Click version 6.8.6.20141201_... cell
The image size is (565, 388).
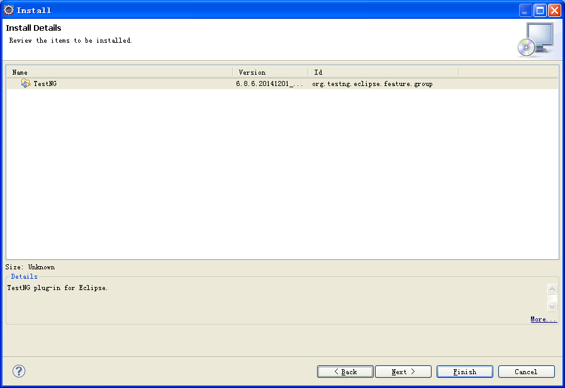(269, 84)
